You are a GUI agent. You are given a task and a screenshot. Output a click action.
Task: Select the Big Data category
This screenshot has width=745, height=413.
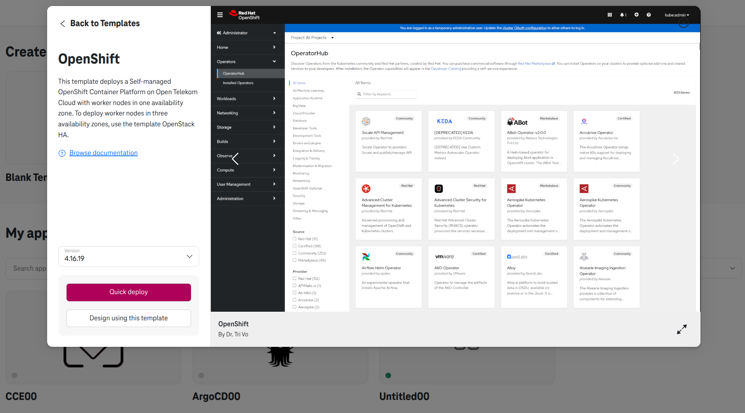299,106
